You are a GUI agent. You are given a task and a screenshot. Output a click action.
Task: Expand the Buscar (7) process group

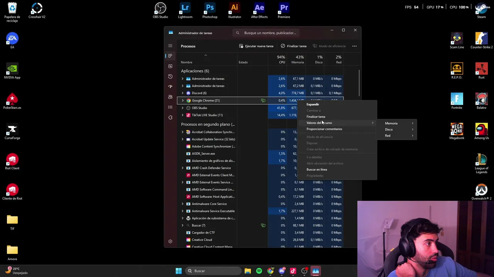click(x=183, y=225)
